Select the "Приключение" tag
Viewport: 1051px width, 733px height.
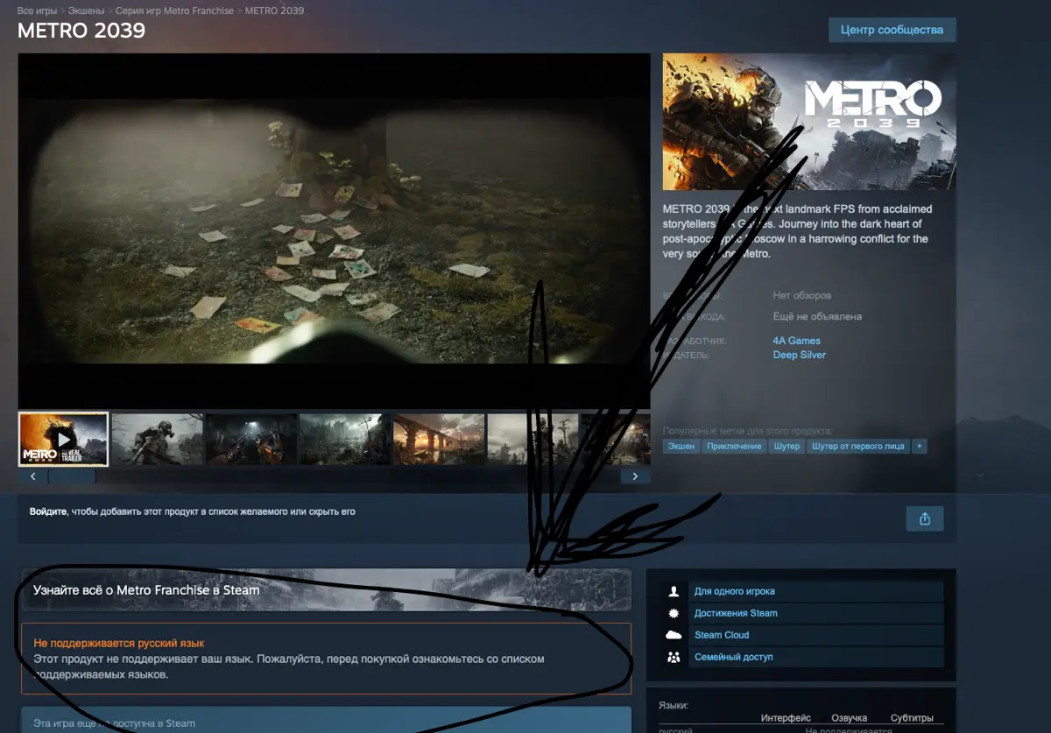735,447
